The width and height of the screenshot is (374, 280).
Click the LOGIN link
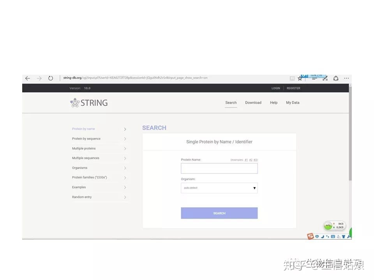pyautogui.click(x=276, y=88)
